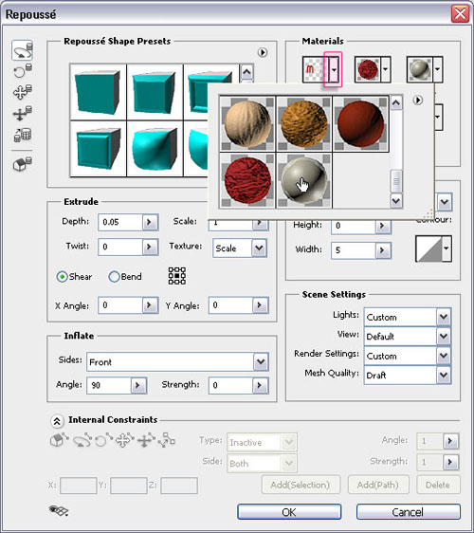Open the Shape Presets flyout menu arrow
Image resolution: width=474 pixels, height=533 pixels.
263,52
